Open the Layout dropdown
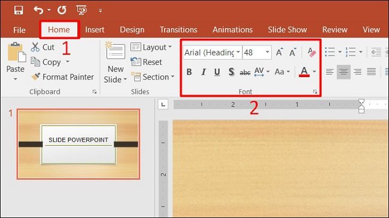The height and width of the screenshot is (218, 389). [x=151, y=47]
